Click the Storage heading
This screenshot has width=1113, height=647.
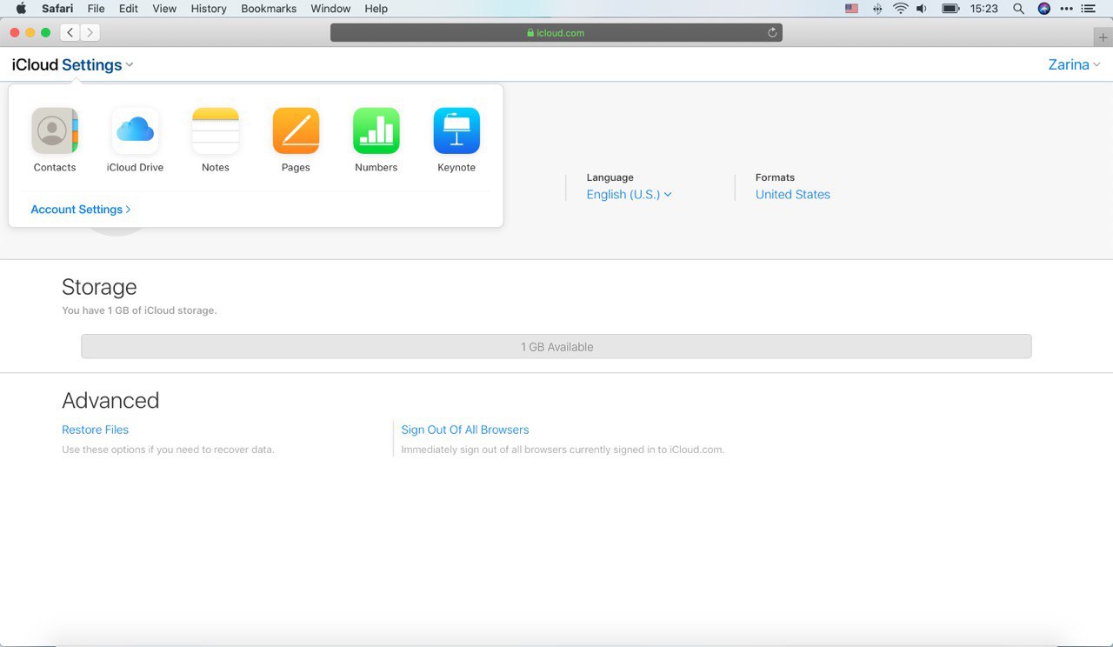coord(99,287)
